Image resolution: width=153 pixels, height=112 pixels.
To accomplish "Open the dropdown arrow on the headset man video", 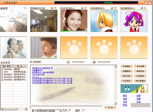I will tap(56, 57).
